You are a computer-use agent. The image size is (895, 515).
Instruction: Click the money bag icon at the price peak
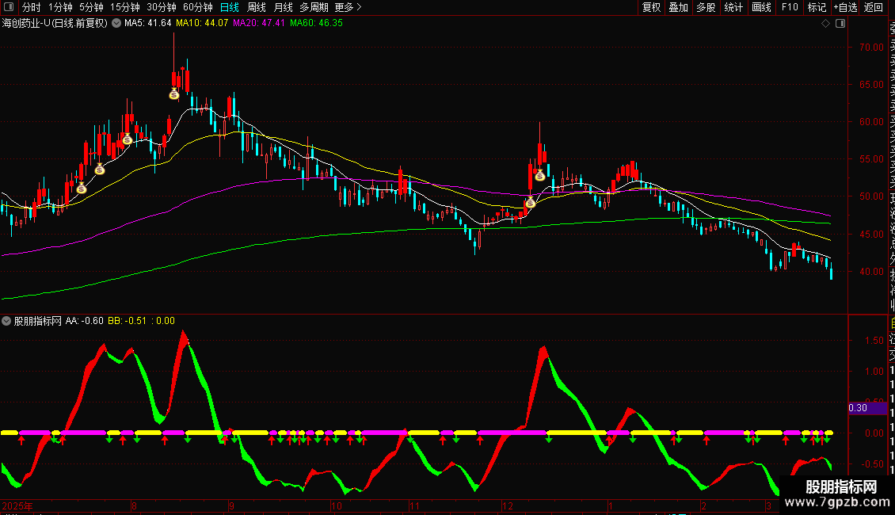pyautogui.click(x=174, y=94)
